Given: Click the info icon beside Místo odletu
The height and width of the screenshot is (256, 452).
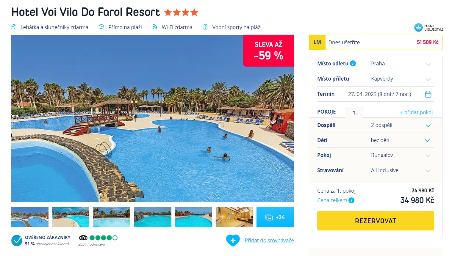Looking at the screenshot, I should pyautogui.click(x=353, y=63).
